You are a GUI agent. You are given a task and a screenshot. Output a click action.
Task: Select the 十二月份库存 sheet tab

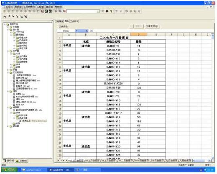coord(126,161)
